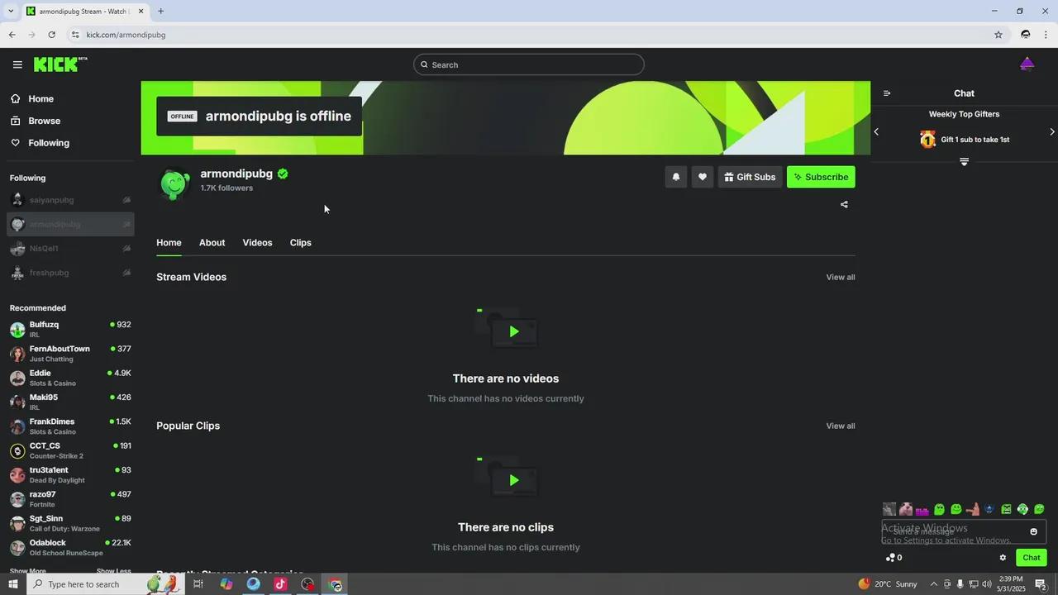Image resolution: width=1058 pixels, height=595 pixels.
Task: Show next Weekly Top Gifters slide
Action: 1051,131
